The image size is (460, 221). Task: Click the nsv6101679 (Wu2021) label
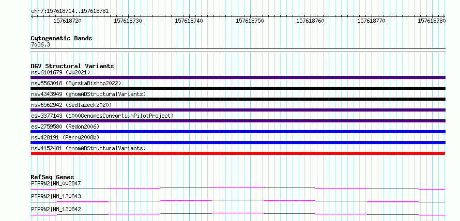coord(60,72)
